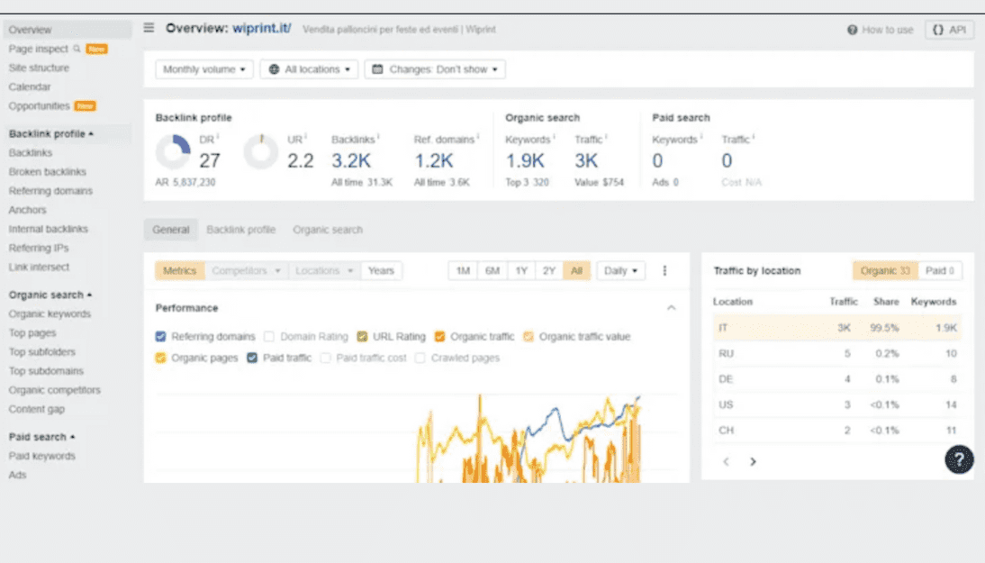Open the help question mark bubble

click(x=959, y=459)
